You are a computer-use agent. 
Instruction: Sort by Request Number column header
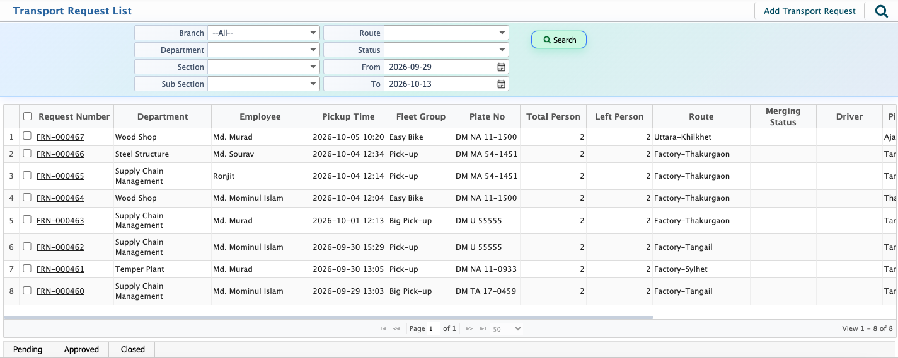coord(74,116)
